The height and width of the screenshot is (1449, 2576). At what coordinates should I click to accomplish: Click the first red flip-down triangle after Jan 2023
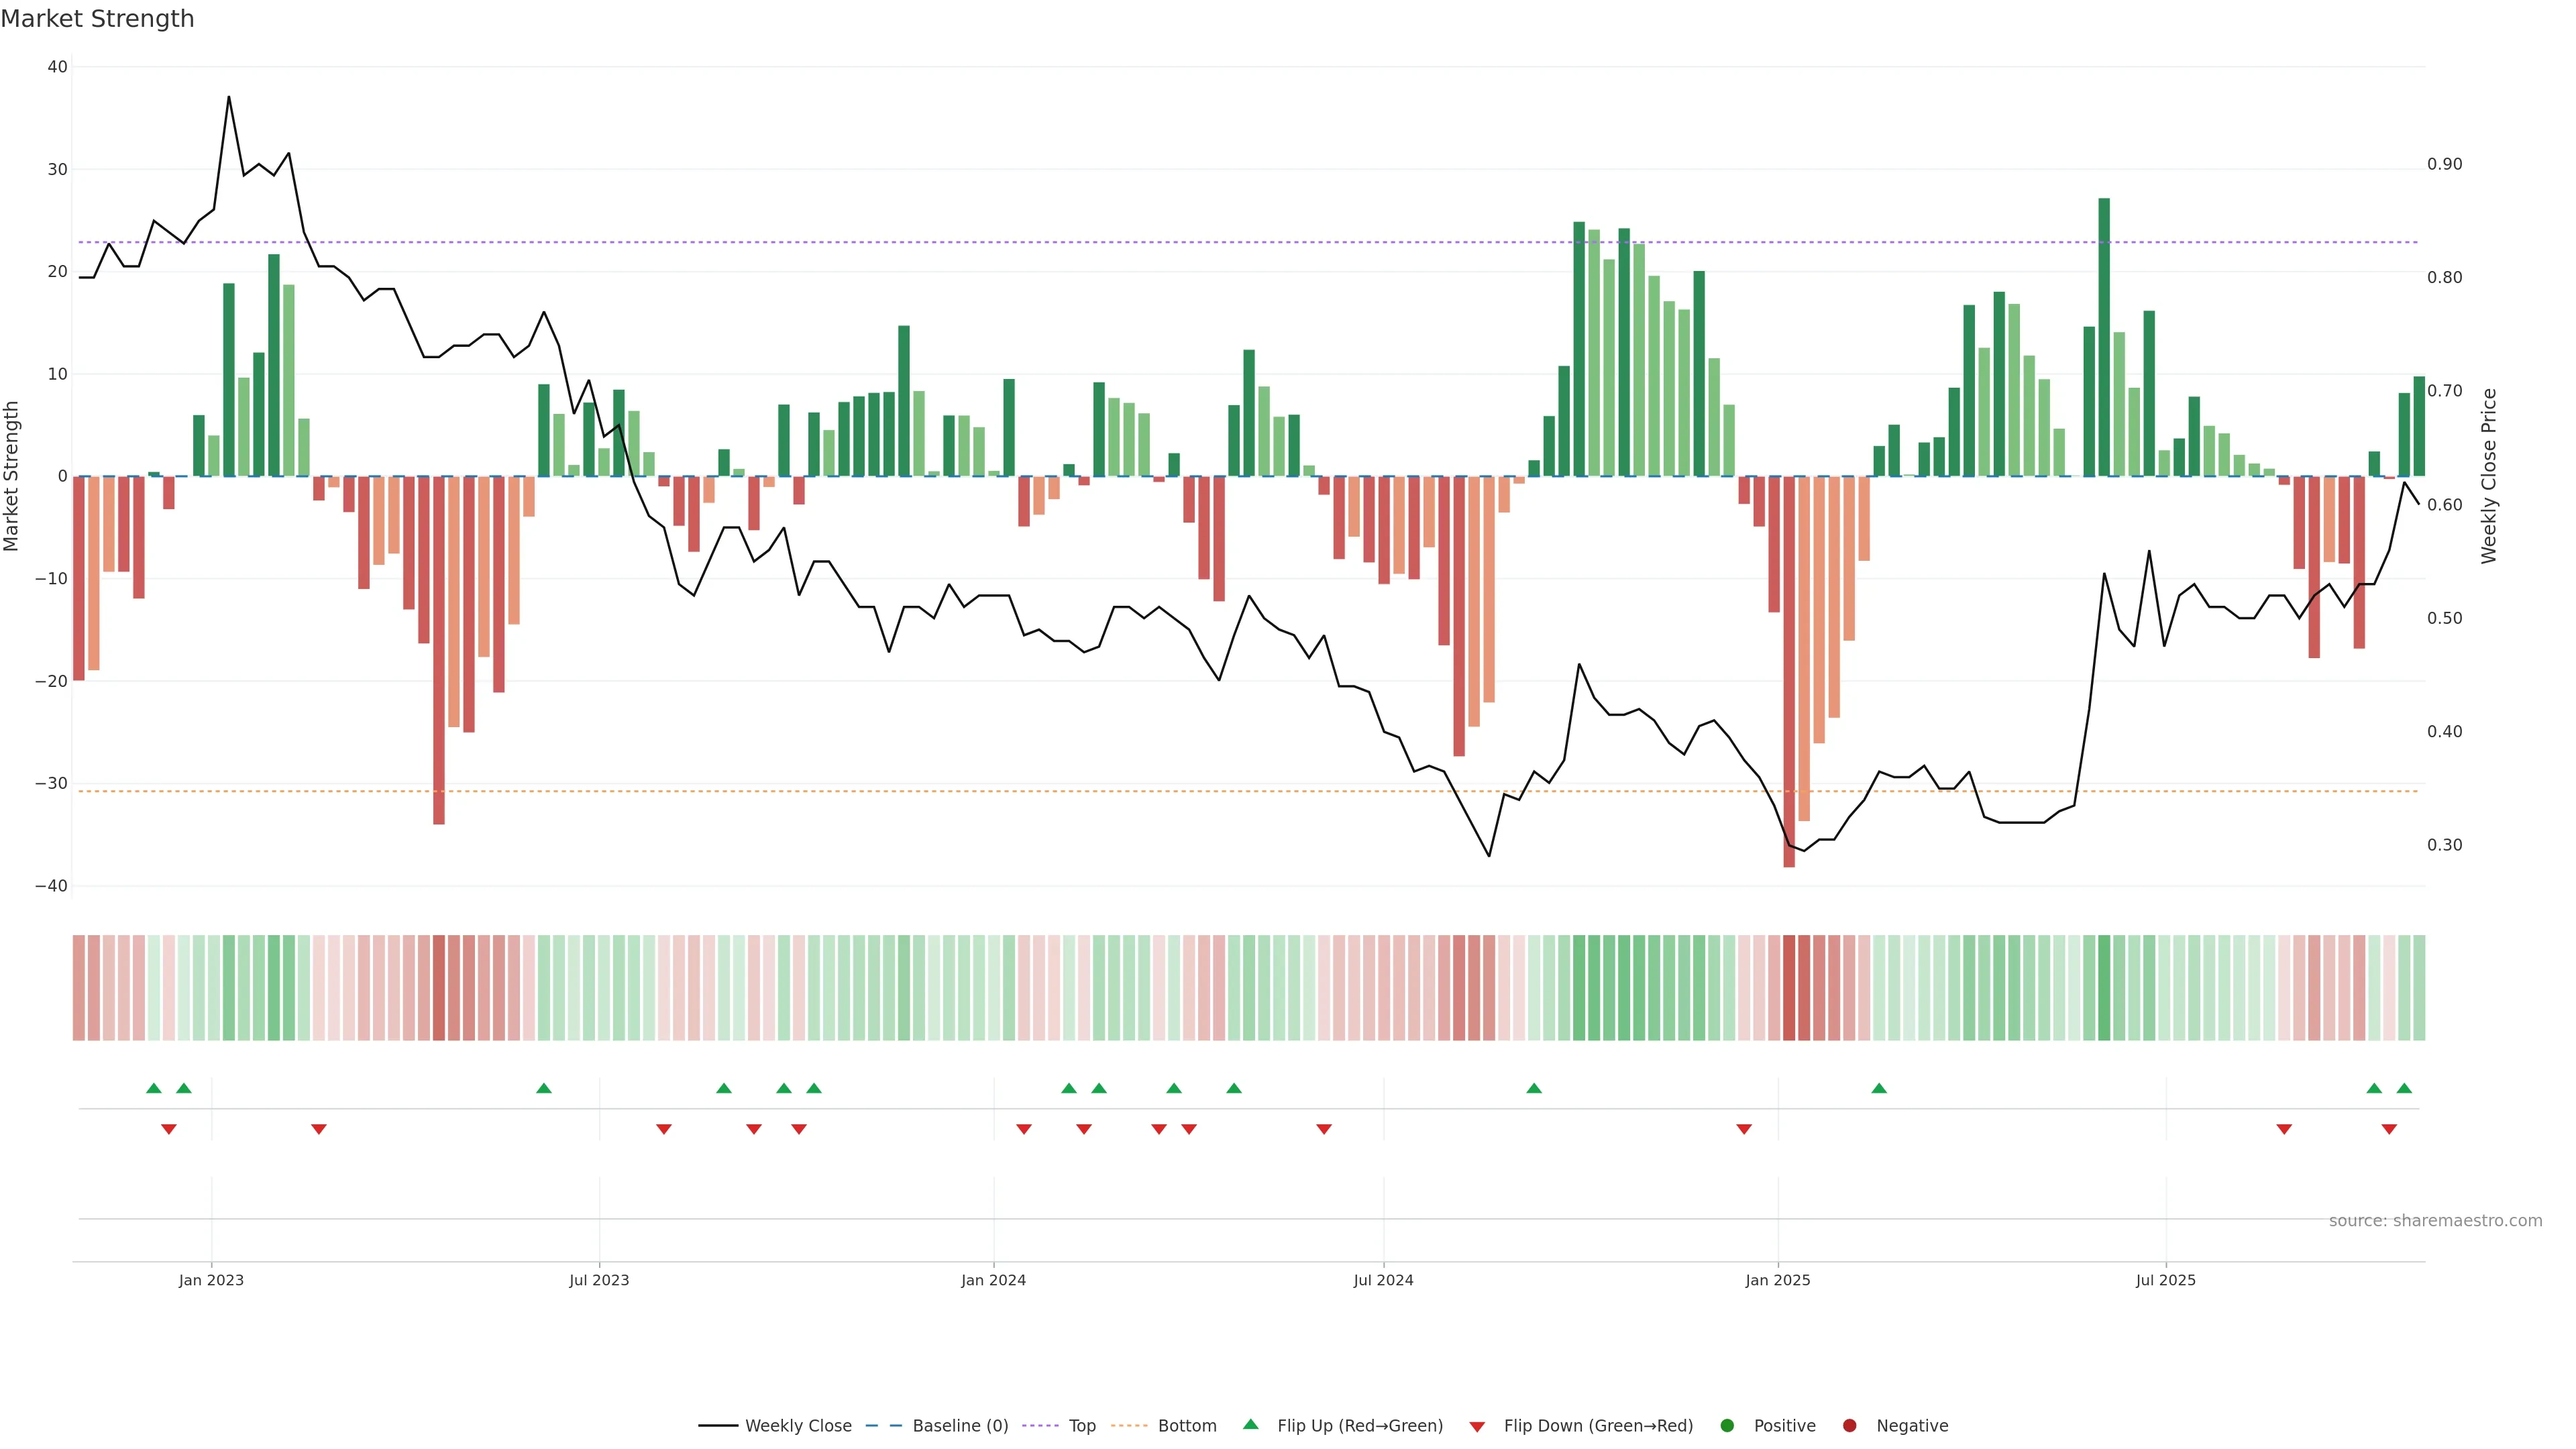[319, 1129]
